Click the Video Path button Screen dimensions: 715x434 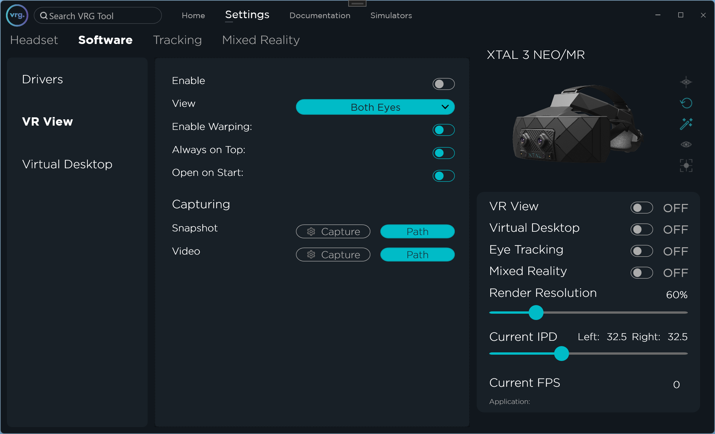point(417,255)
